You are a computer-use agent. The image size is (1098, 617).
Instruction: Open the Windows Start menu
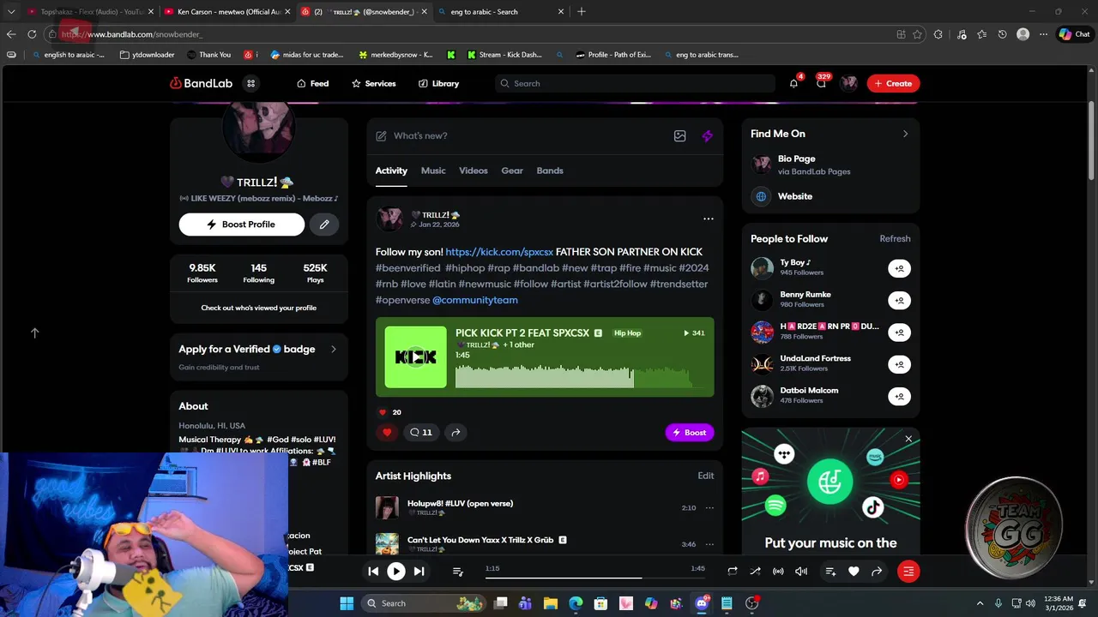[347, 603]
